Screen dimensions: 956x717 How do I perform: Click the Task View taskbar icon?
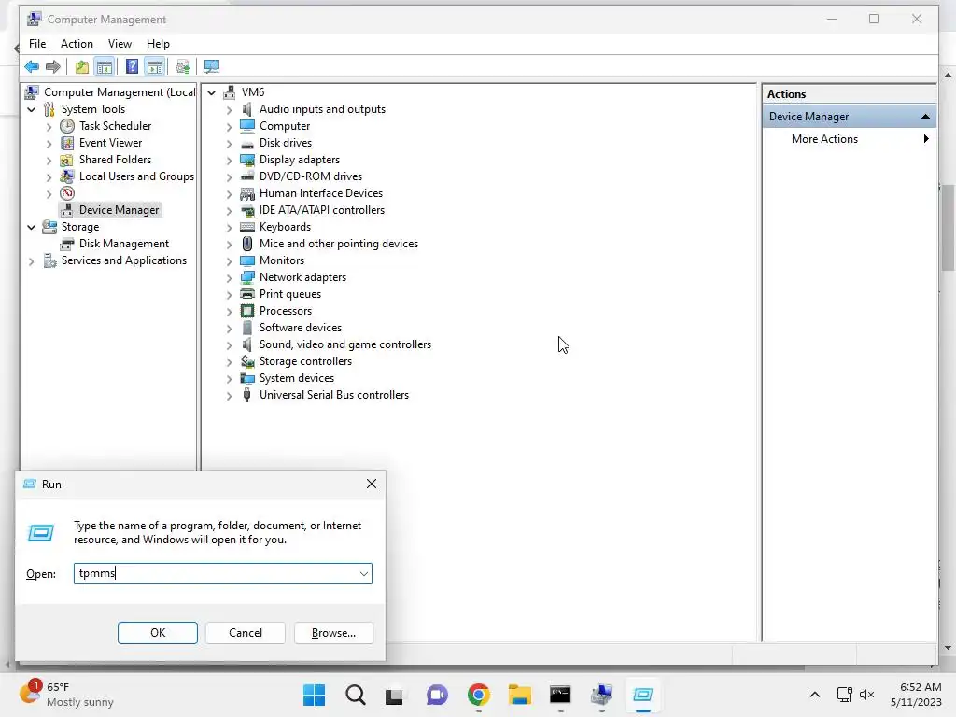(394, 695)
